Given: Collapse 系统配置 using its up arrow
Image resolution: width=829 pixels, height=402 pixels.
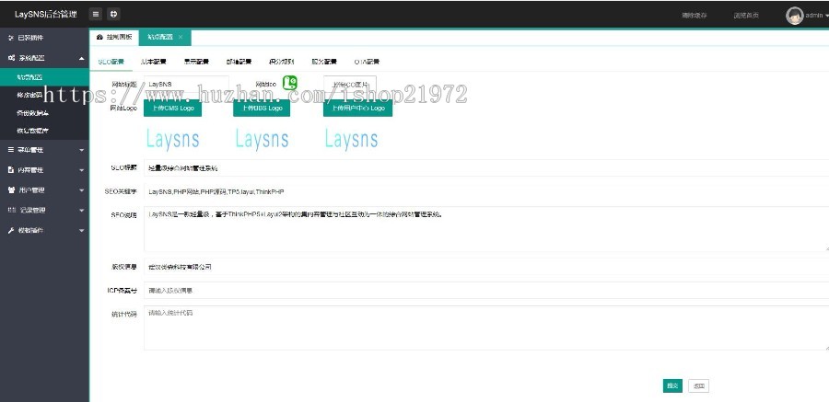Looking at the screenshot, I should pyautogui.click(x=81, y=58).
